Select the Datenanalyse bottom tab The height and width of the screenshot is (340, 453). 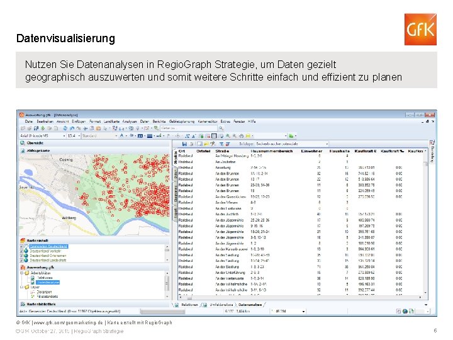coord(250,305)
